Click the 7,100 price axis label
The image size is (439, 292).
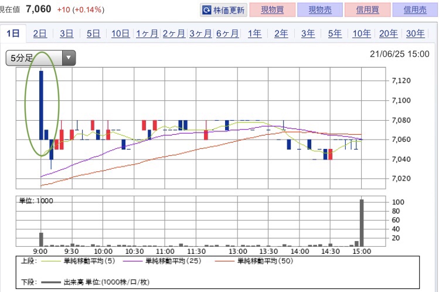click(401, 100)
